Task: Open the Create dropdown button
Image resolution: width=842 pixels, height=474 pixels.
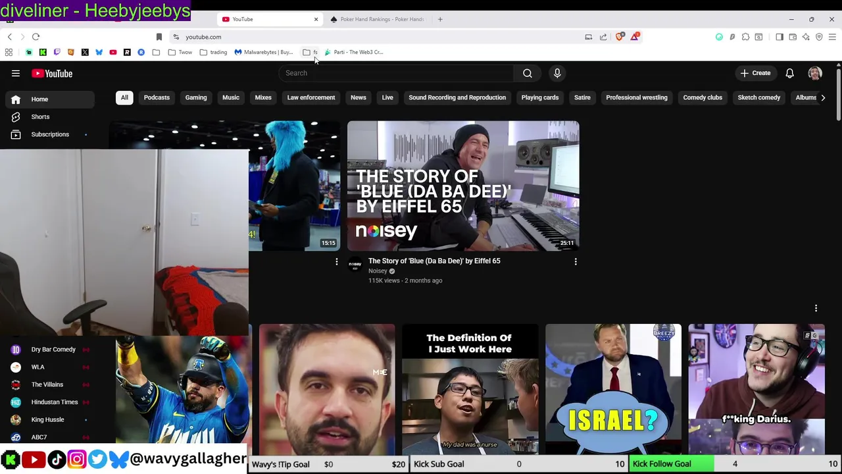Action: pyautogui.click(x=755, y=73)
